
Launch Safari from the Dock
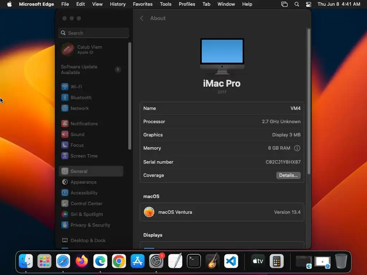coord(63,261)
